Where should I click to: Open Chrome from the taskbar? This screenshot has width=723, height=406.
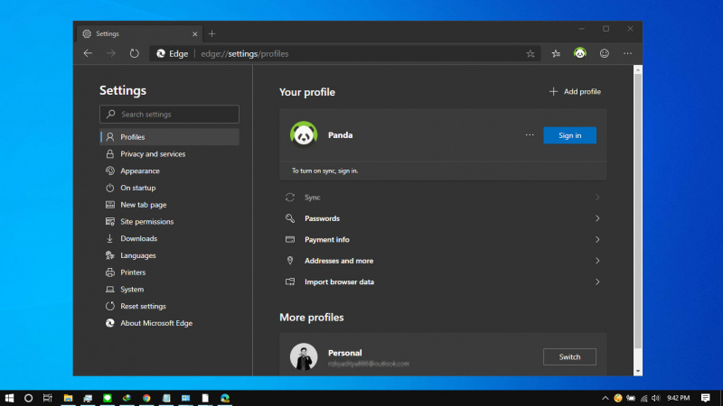point(146,398)
